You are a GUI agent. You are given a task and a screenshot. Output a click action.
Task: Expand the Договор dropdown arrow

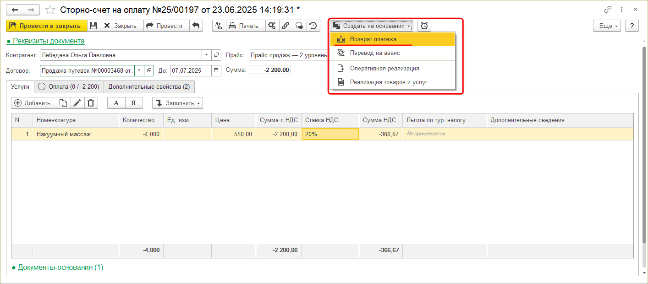(x=139, y=70)
